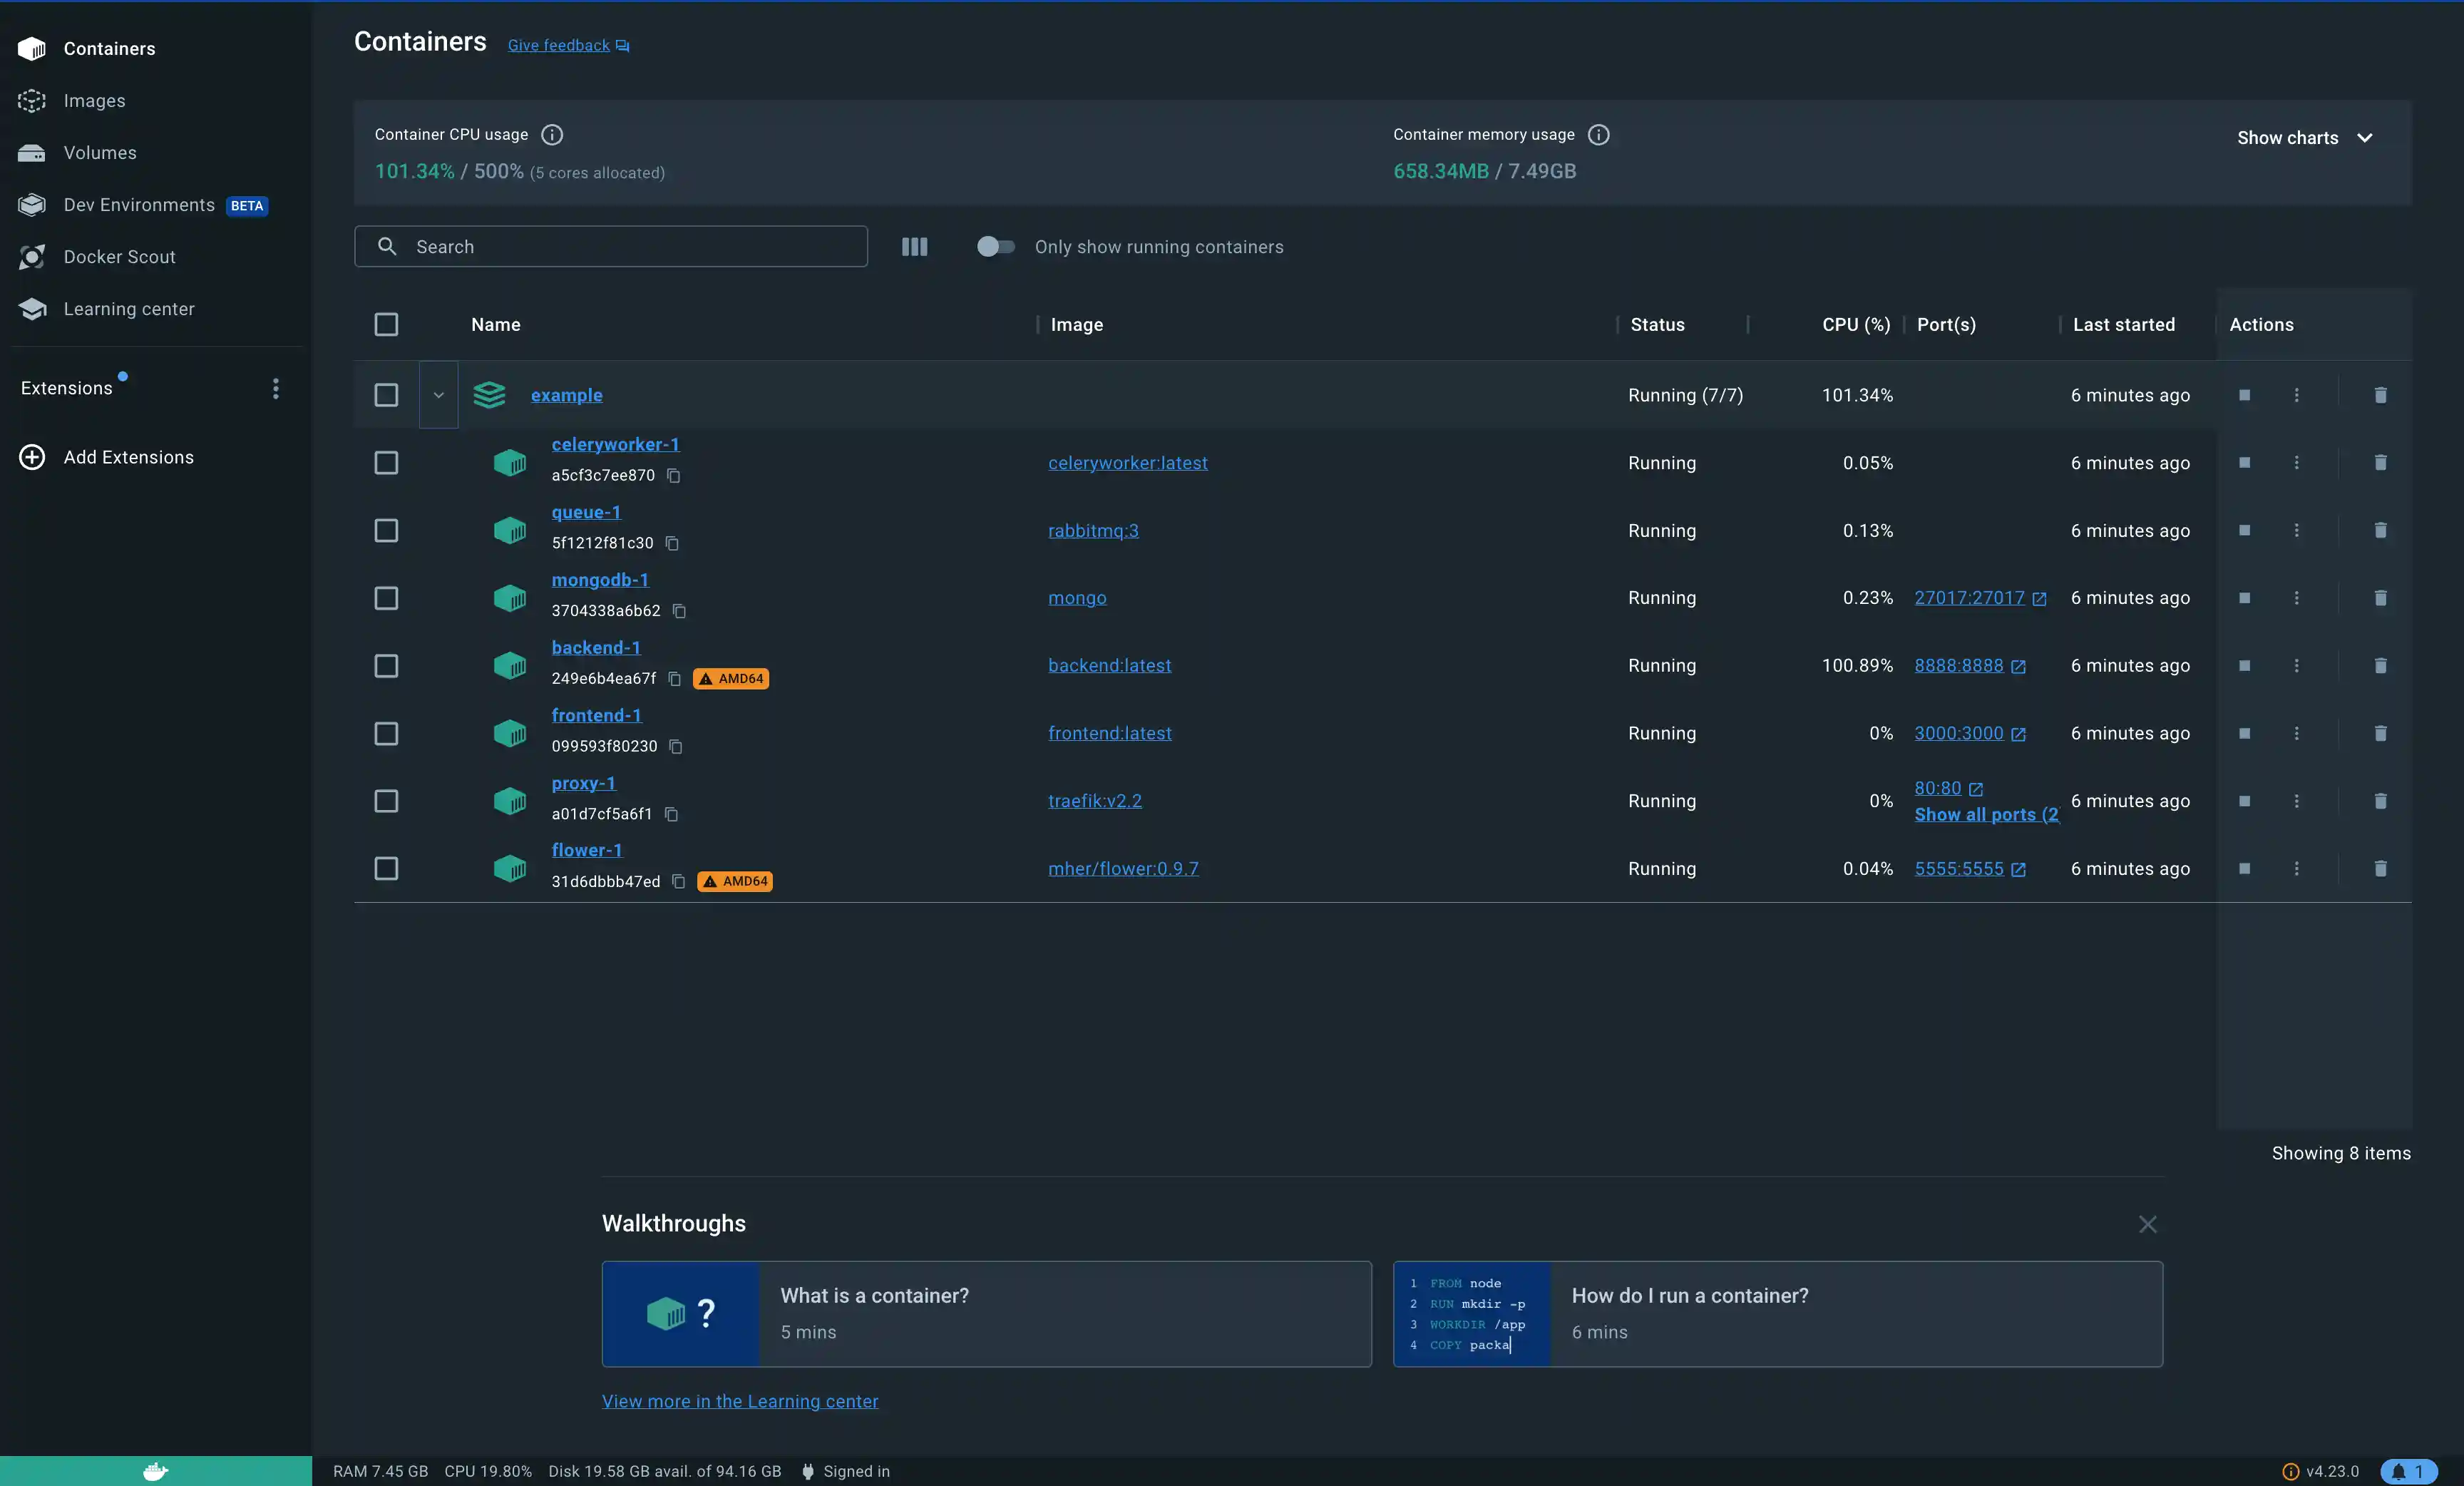Click the Add Extensions plus icon

pyautogui.click(x=31, y=457)
